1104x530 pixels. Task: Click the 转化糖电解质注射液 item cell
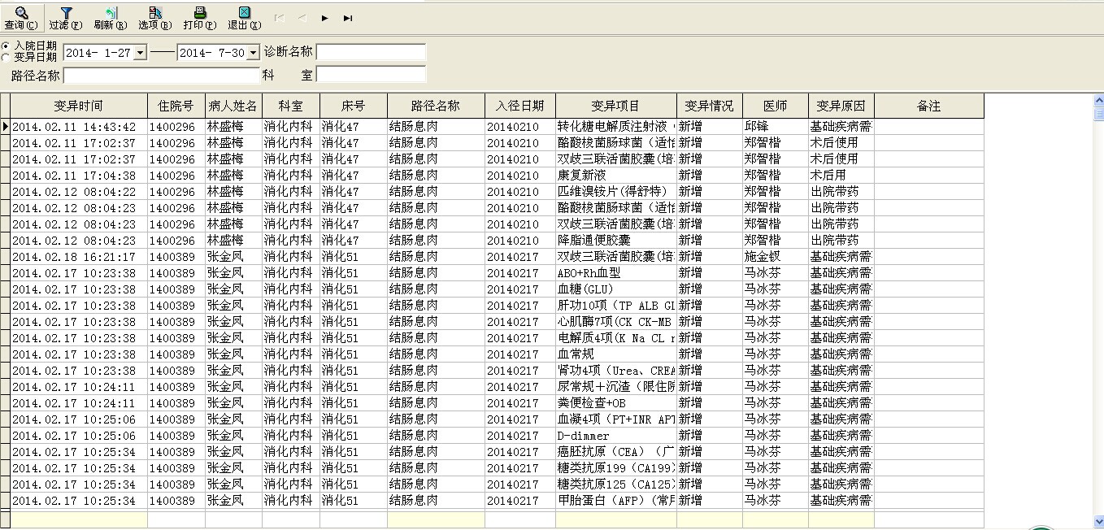point(616,127)
